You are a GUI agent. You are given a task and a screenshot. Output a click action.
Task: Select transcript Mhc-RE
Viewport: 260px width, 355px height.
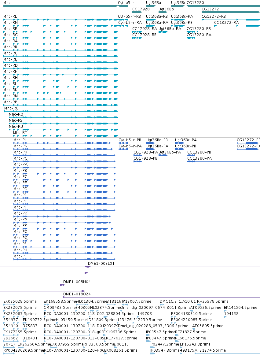tap(10, 59)
